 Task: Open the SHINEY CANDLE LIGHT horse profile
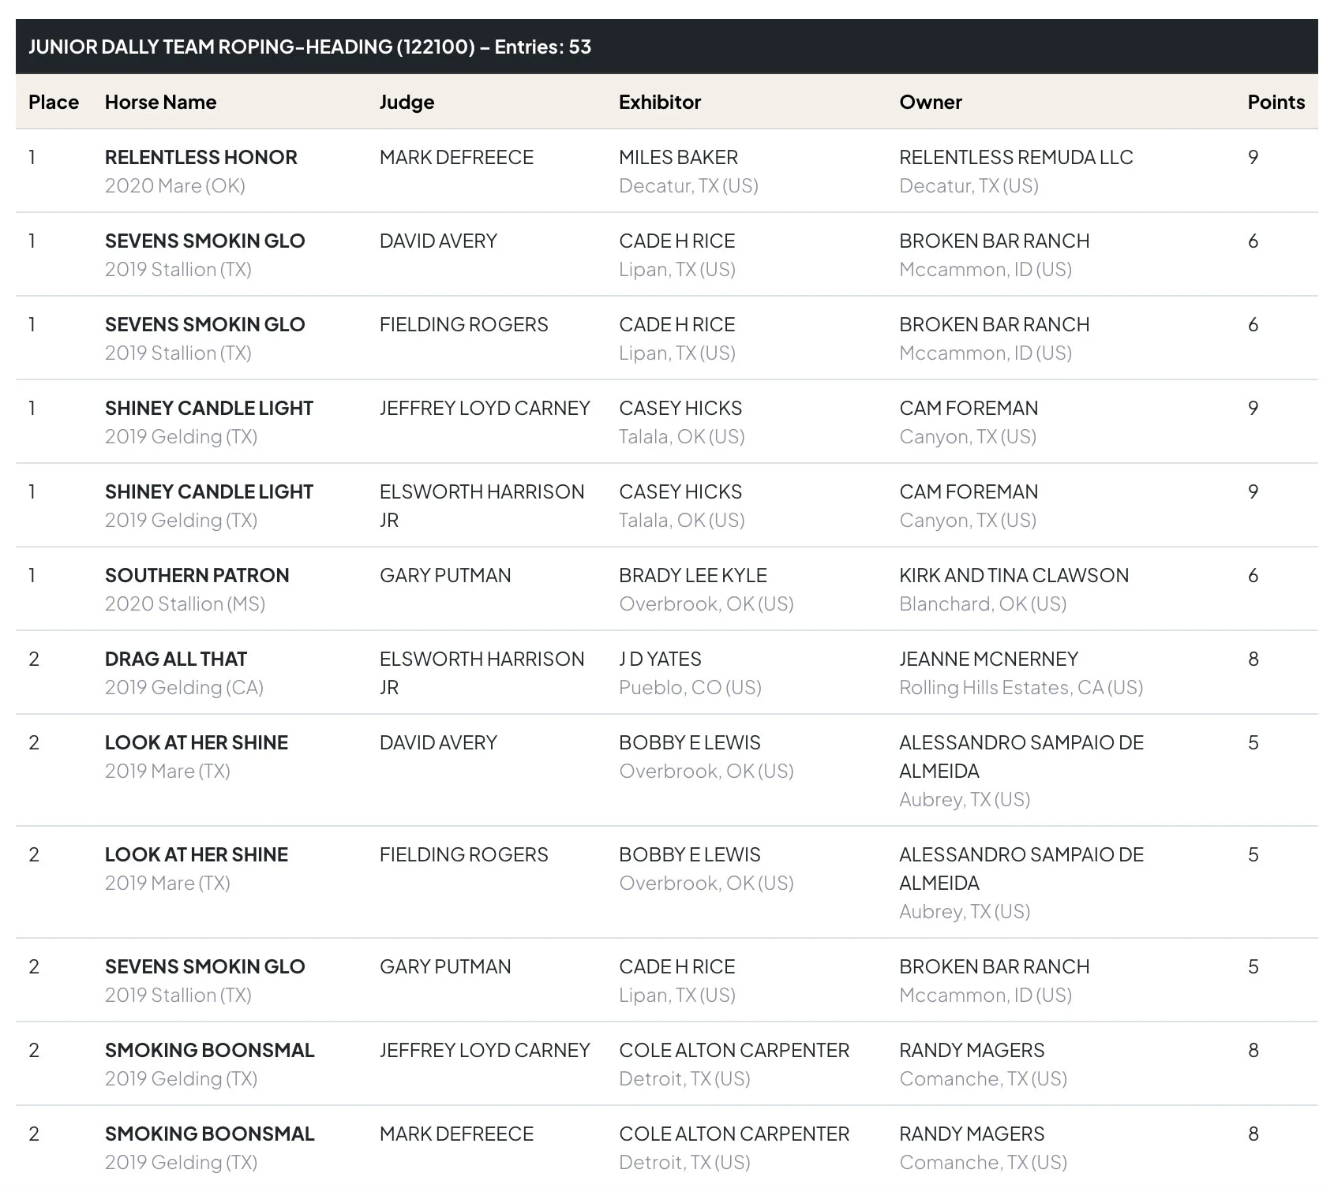208,408
